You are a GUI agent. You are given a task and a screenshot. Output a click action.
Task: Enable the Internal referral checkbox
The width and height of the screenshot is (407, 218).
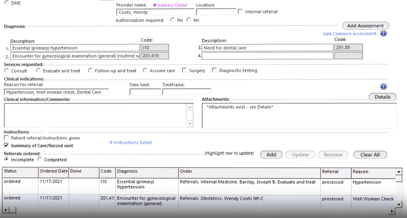pos(240,11)
